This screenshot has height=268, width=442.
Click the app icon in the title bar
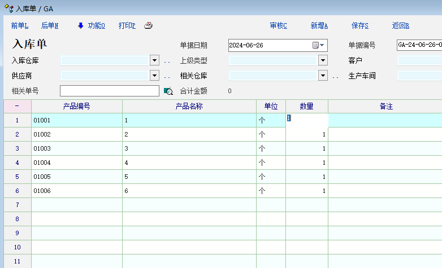coord(8,8)
